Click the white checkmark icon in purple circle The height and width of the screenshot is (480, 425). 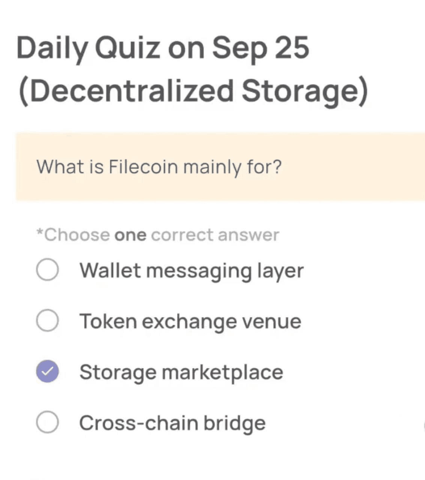click(47, 371)
